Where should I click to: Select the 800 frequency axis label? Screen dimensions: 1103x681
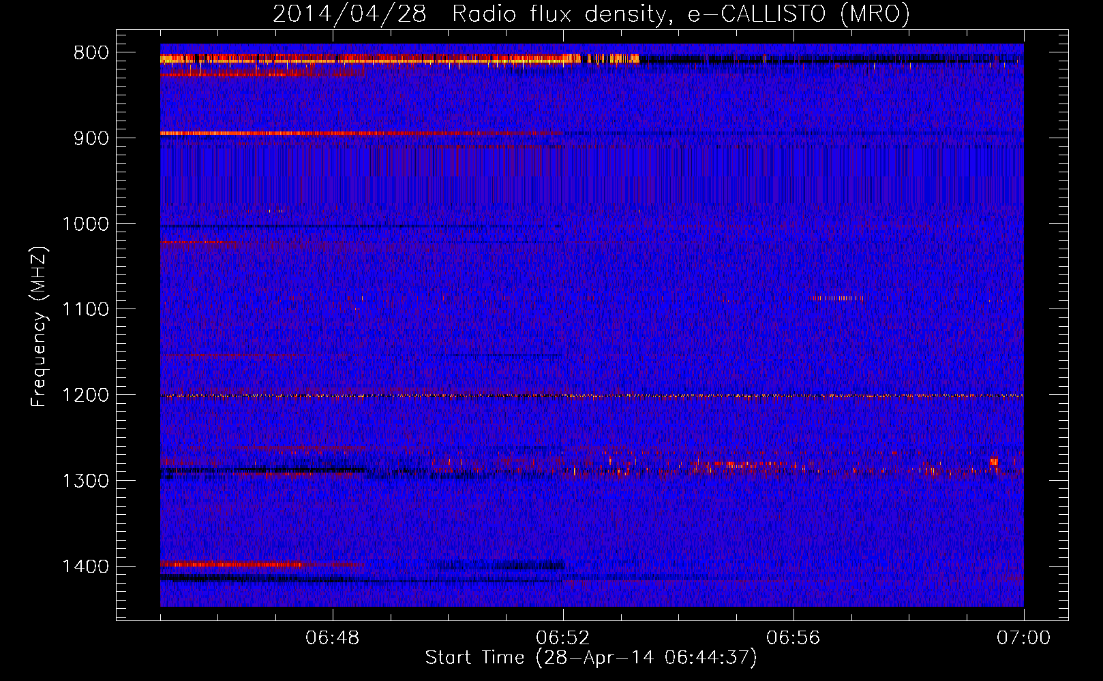coord(91,53)
